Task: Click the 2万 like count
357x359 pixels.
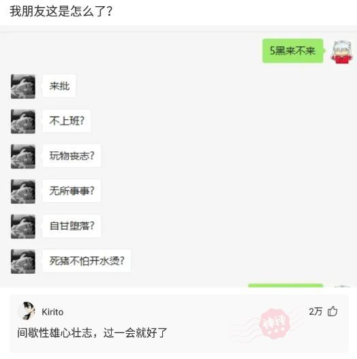Action: [315, 311]
